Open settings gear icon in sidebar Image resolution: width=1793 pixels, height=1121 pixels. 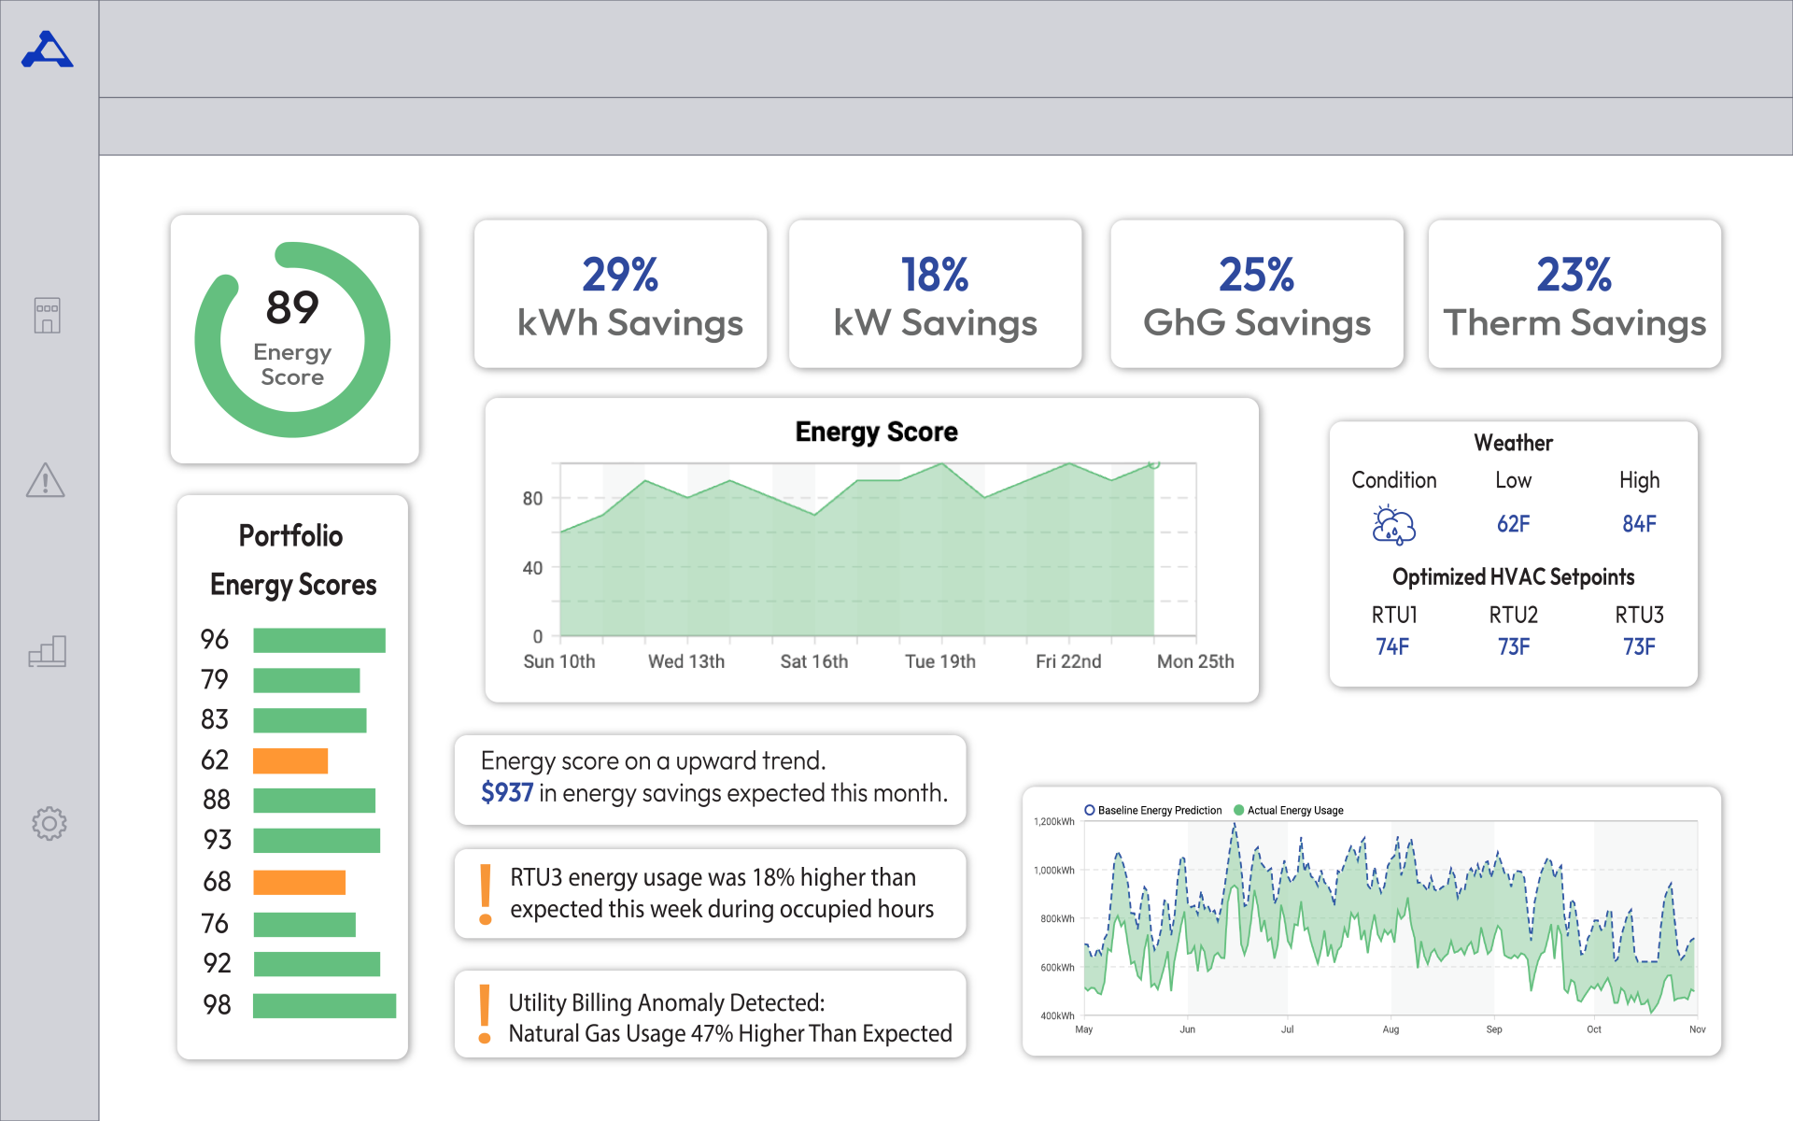click(x=49, y=823)
